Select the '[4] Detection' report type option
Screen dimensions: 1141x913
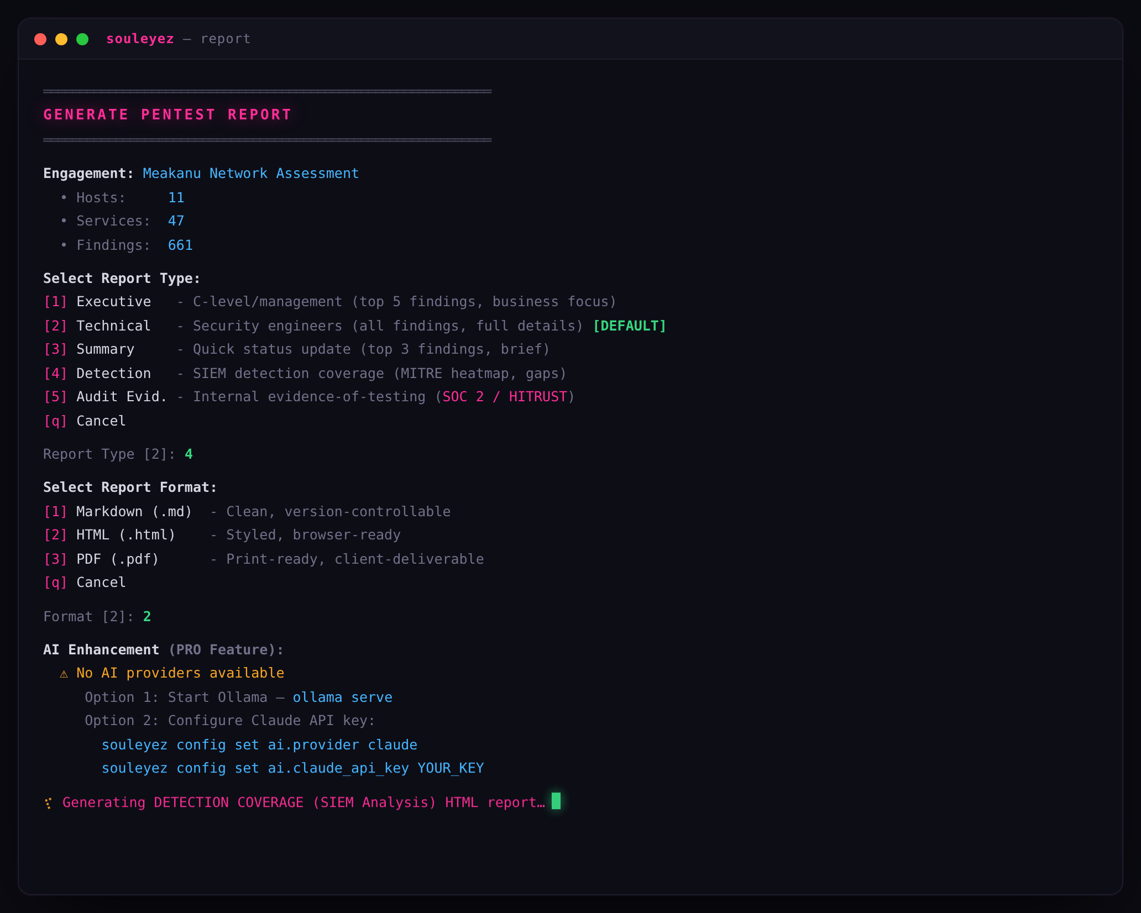(97, 374)
